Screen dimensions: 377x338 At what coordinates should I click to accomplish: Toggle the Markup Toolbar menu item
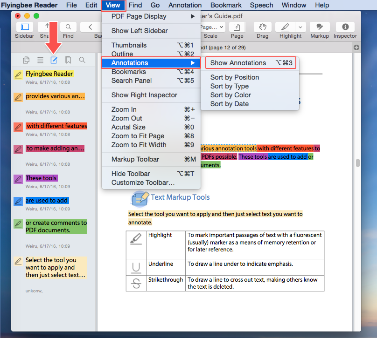151,159
